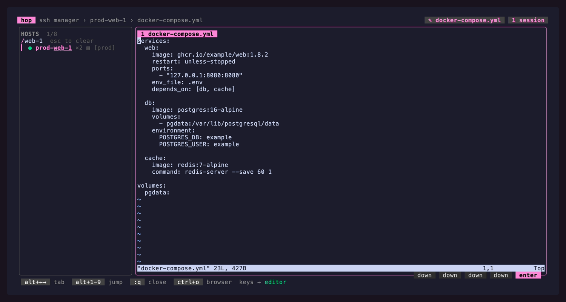Click the 1,1 cursor position indicator
This screenshot has width=566, height=302.
[x=488, y=268]
